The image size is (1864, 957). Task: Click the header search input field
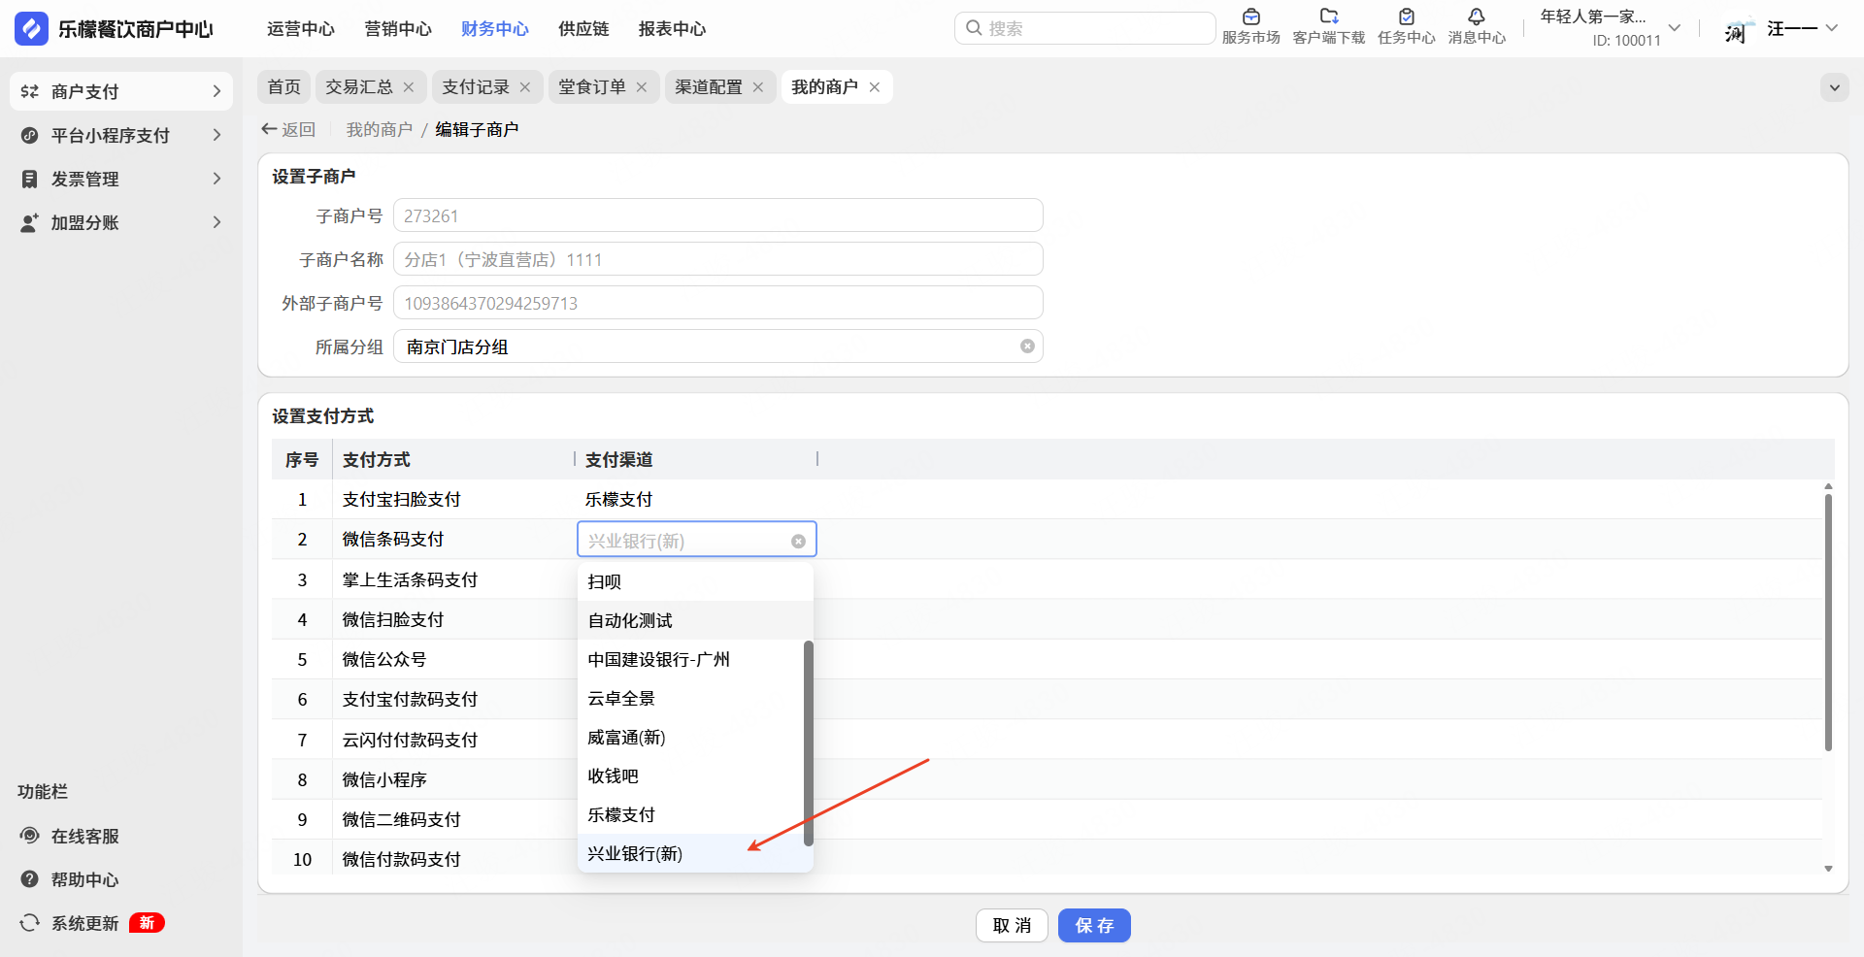coord(1084,28)
